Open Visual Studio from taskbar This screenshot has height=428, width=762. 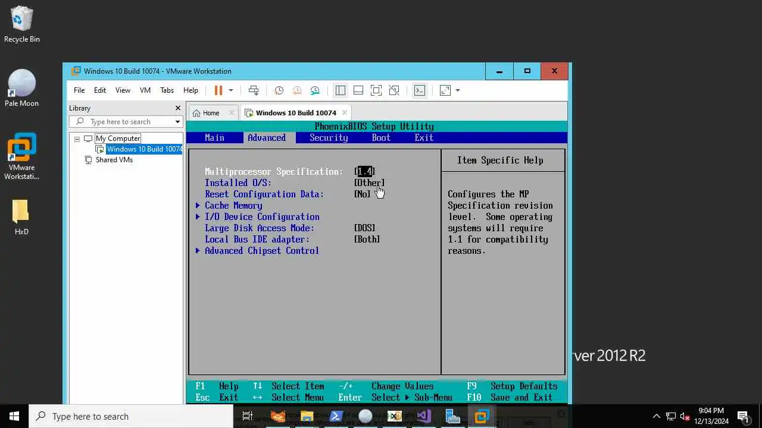[x=423, y=416]
